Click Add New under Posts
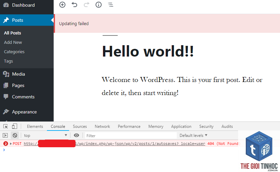The height and width of the screenshot is (172, 280). 13,42
